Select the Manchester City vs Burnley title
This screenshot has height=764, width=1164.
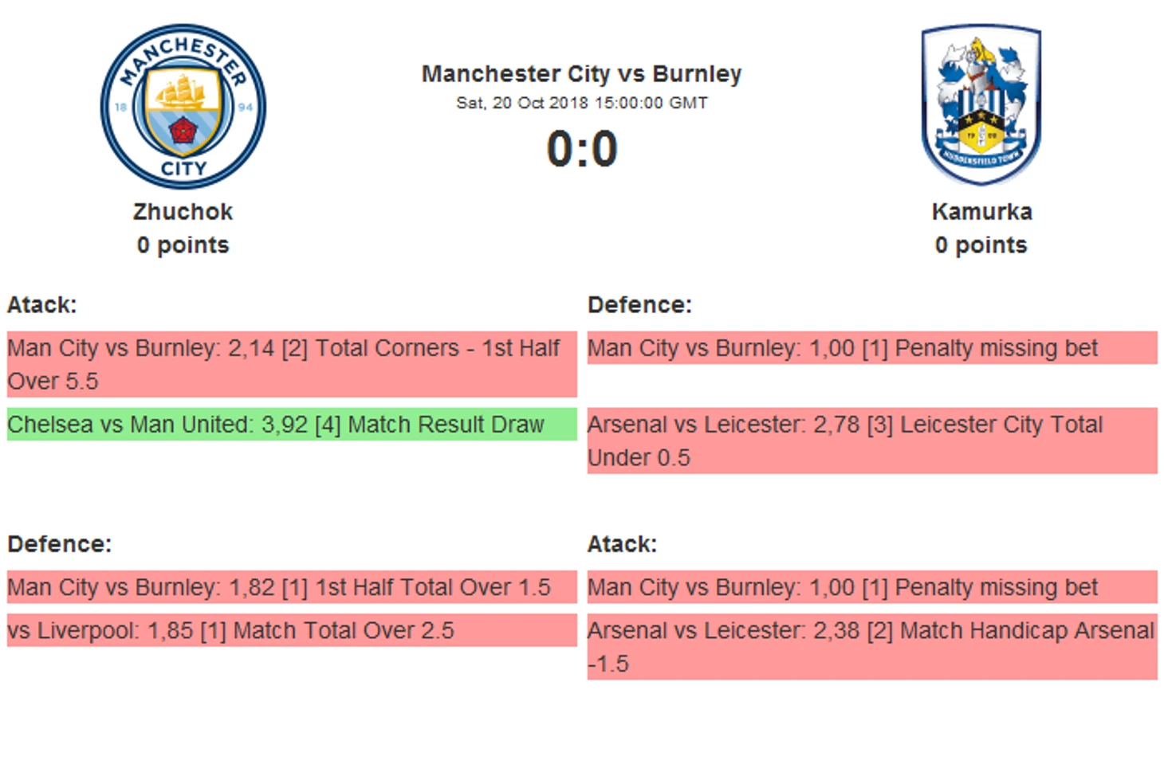tap(582, 74)
